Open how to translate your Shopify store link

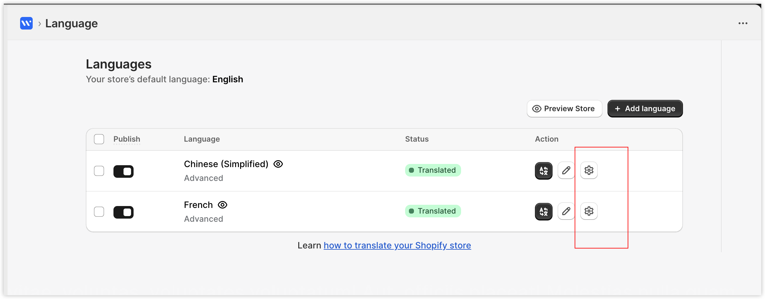tap(397, 245)
